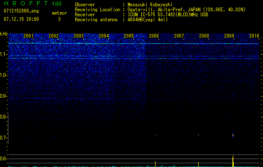The width and height of the screenshot is (263, 167).
Task: Click the yellow spike under 2008
Action: click(199, 164)
